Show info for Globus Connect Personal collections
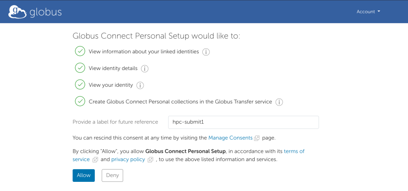Screen dimensions: 408x191 279,102
